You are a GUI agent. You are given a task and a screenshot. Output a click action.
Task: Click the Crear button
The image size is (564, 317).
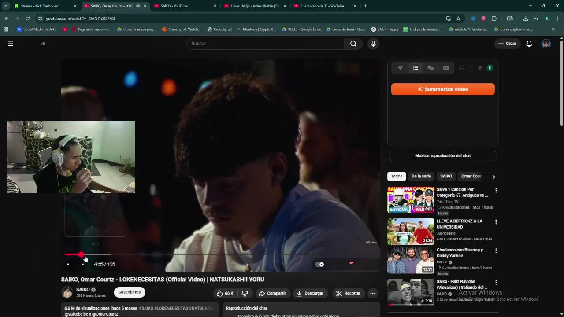pyautogui.click(x=507, y=44)
